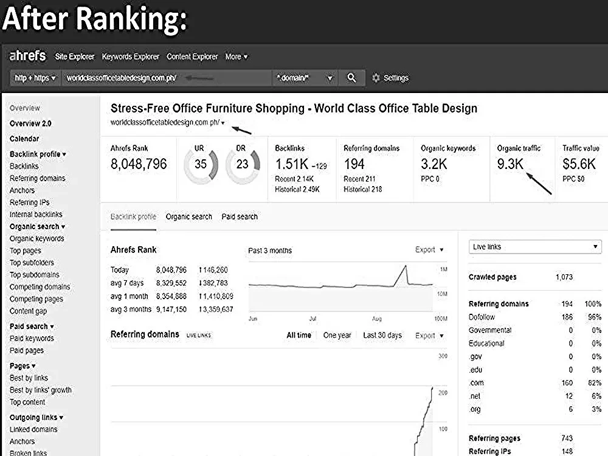Click the Past 3 months chart label
The width and height of the screenshot is (608, 456).
[x=270, y=250]
